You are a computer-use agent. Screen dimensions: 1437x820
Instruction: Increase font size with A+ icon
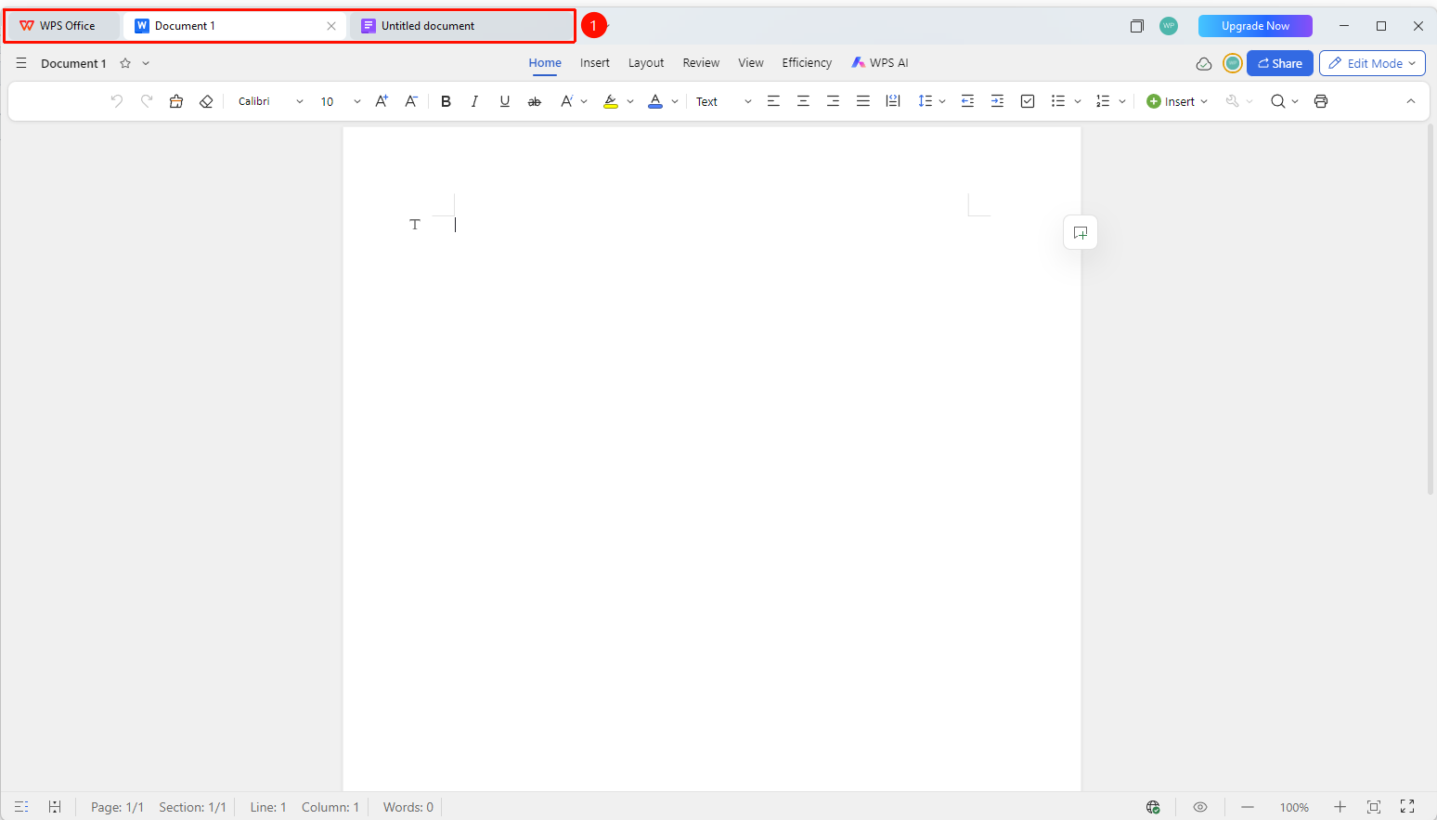point(382,101)
